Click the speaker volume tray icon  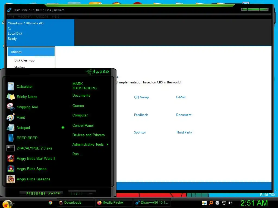click(x=230, y=203)
